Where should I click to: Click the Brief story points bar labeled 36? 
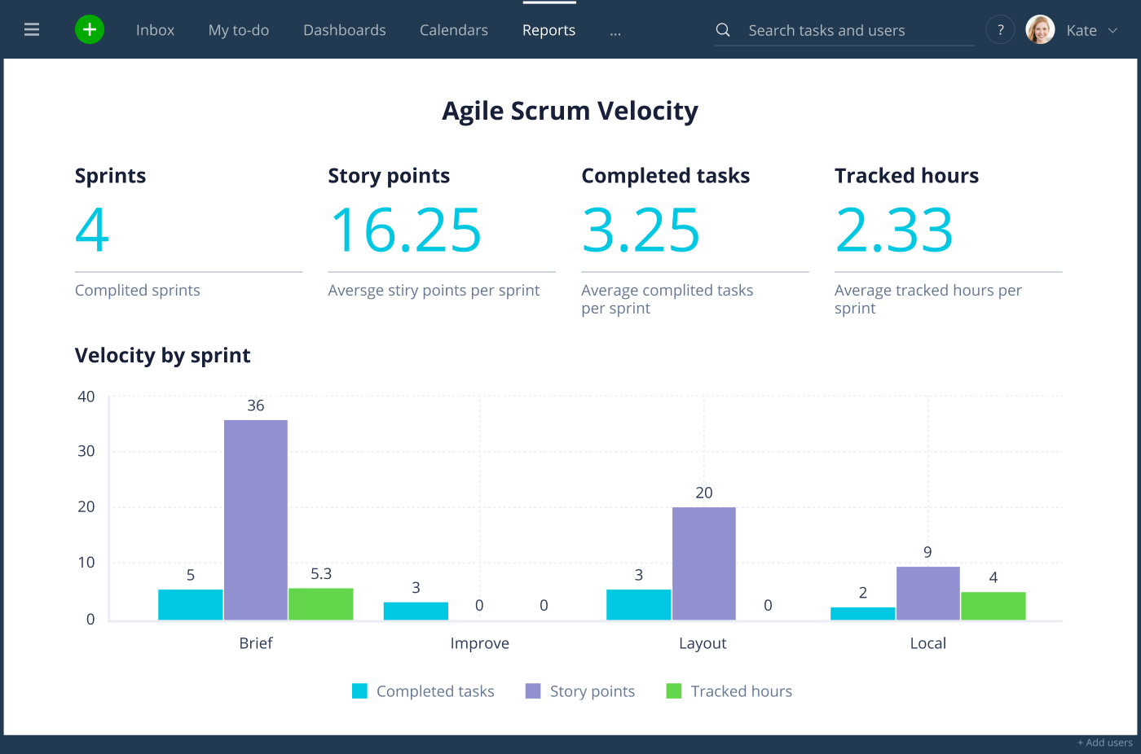pyautogui.click(x=256, y=520)
